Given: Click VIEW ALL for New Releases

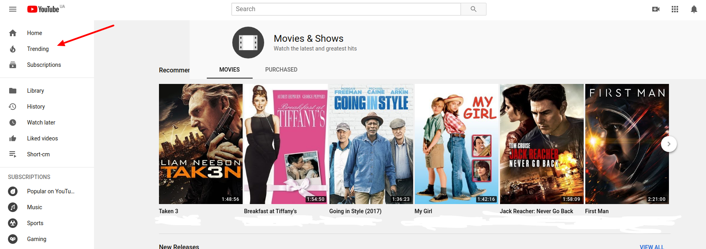Looking at the screenshot, I should point(652,247).
